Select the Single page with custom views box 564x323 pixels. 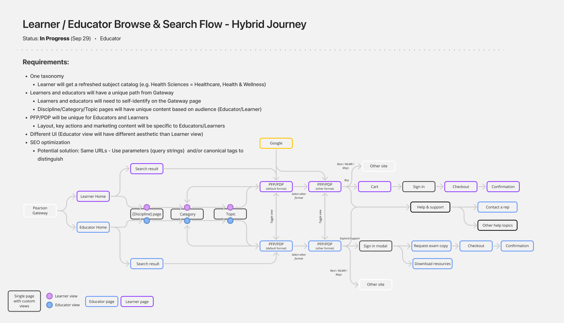coord(24,301)
